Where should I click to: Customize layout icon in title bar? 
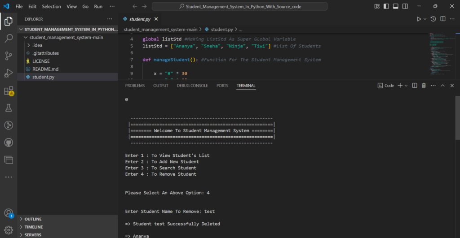click(x=377, y=6)
